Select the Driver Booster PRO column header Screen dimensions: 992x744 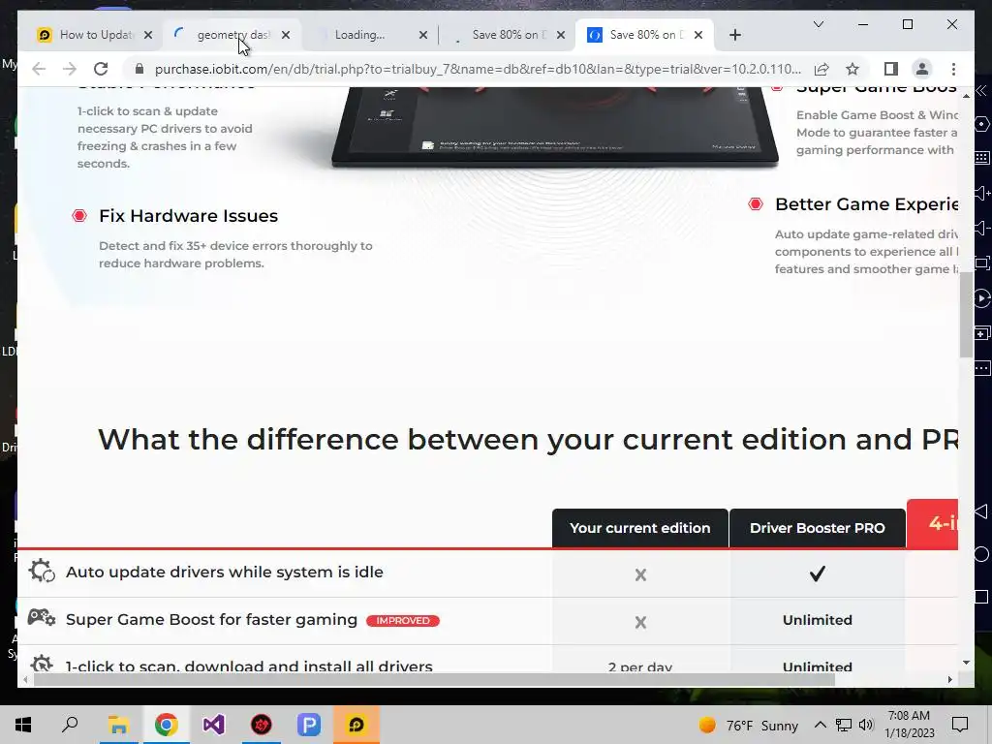tap(818, 528)
